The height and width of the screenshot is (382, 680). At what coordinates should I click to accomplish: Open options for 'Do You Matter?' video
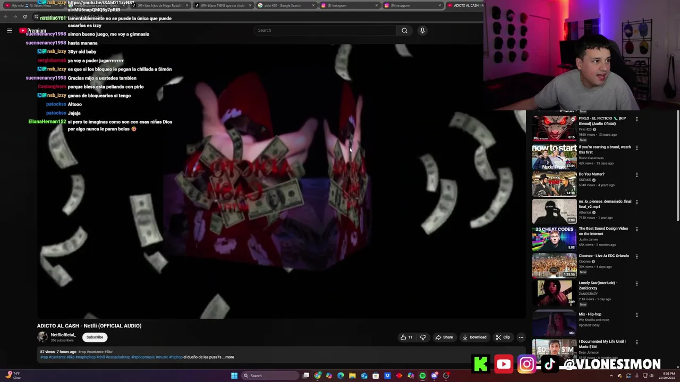[x=636, y=175]
